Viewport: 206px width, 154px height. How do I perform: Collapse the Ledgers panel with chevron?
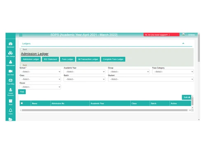(183, 44)
